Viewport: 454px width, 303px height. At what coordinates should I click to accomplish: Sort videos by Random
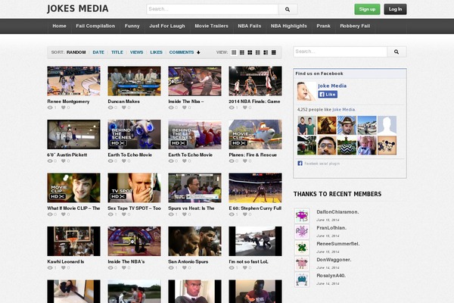[76, 52]
